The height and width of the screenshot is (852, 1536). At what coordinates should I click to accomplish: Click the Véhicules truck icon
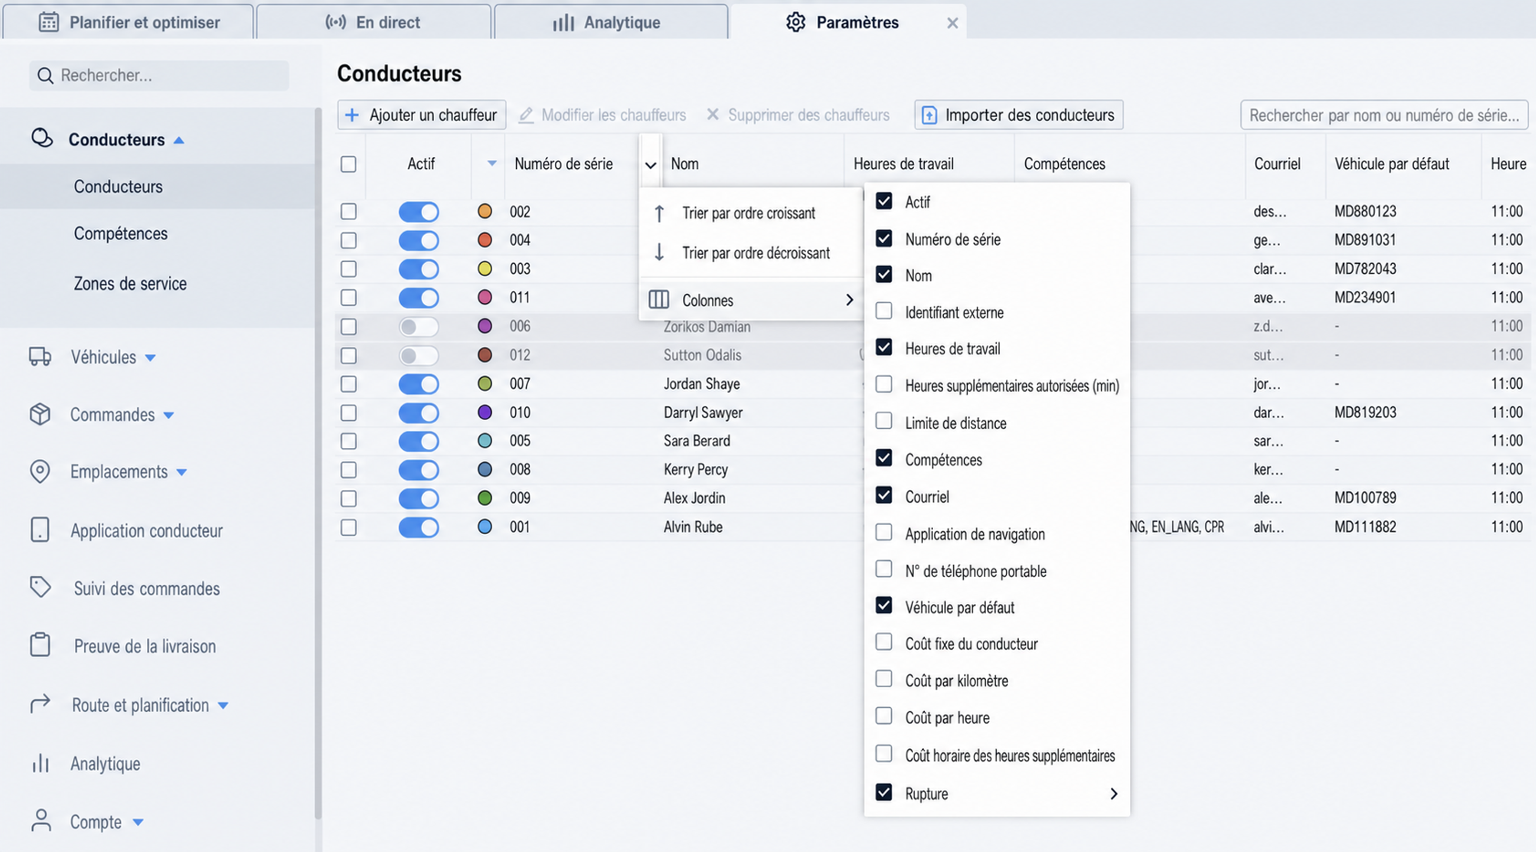40,356
